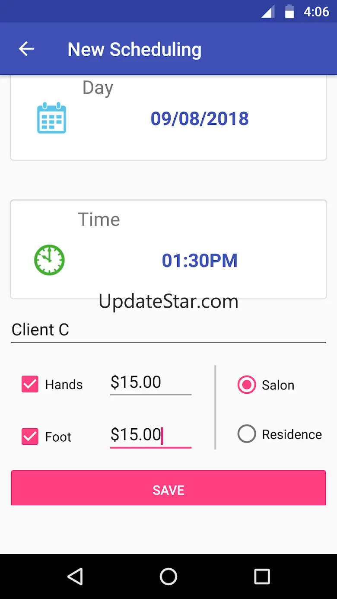Image resolution: width=337 pixels, height=599 pixels.
Task: Open time picker showing 01:30PM
Action: 199,261
